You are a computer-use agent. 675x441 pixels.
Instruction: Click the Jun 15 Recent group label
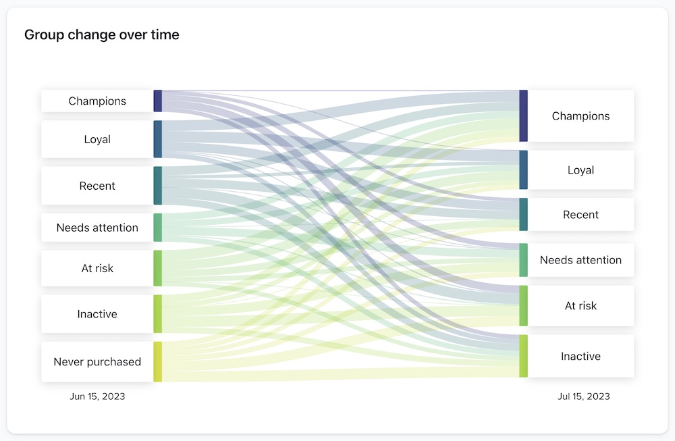point(97,186)
